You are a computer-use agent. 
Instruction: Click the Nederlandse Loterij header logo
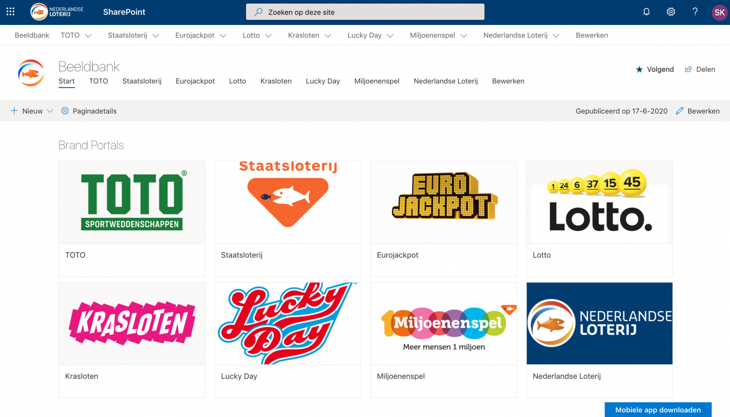(x=57, y=11)
